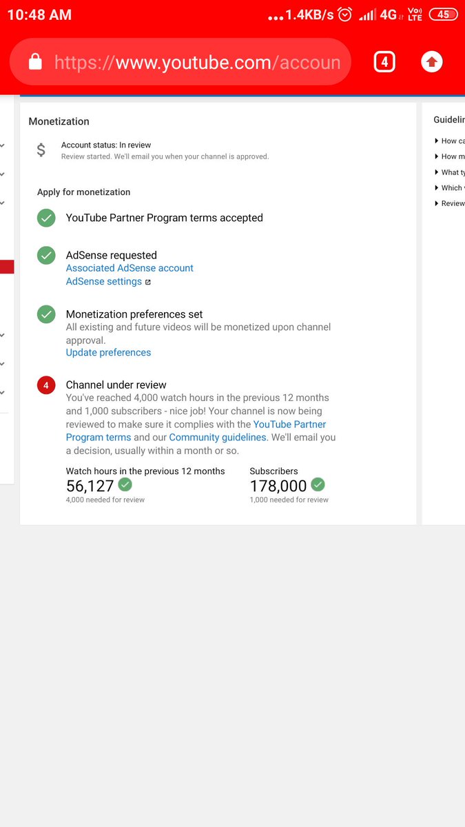Image resolution: width=465 pixels, height=827 pixels.
Task: Tap green check next to 178,000 subscribers
Action: coord(318,484)
